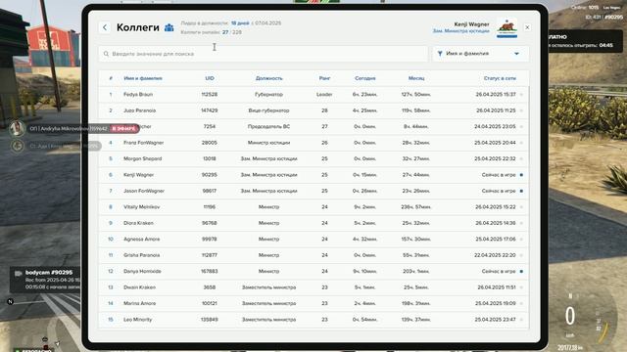The image size is (627, 352).
Task: Select the Agnessa Amore name cell
Action: click(x=141, y=239)
